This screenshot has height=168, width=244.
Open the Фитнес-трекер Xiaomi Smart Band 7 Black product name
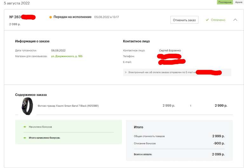[68, 106]
